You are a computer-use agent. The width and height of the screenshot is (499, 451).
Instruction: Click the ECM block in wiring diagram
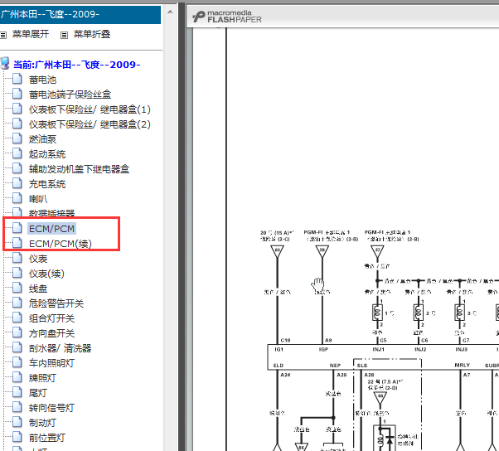pos(383,356)
